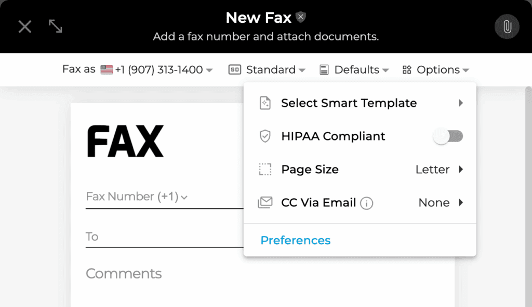Enable the HIPAA Compliant switch

coord(448,136)
